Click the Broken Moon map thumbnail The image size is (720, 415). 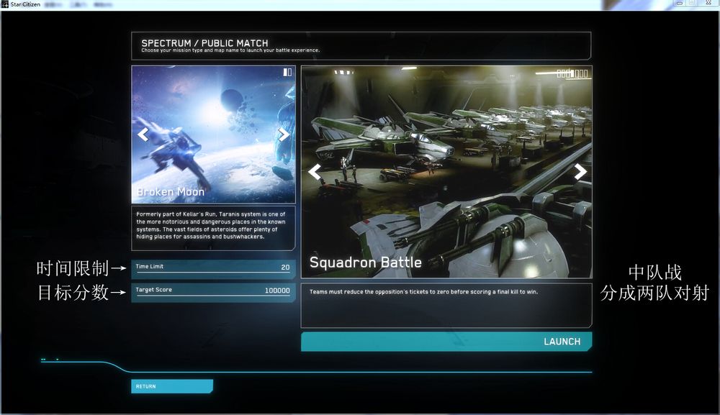coord(214,134)
